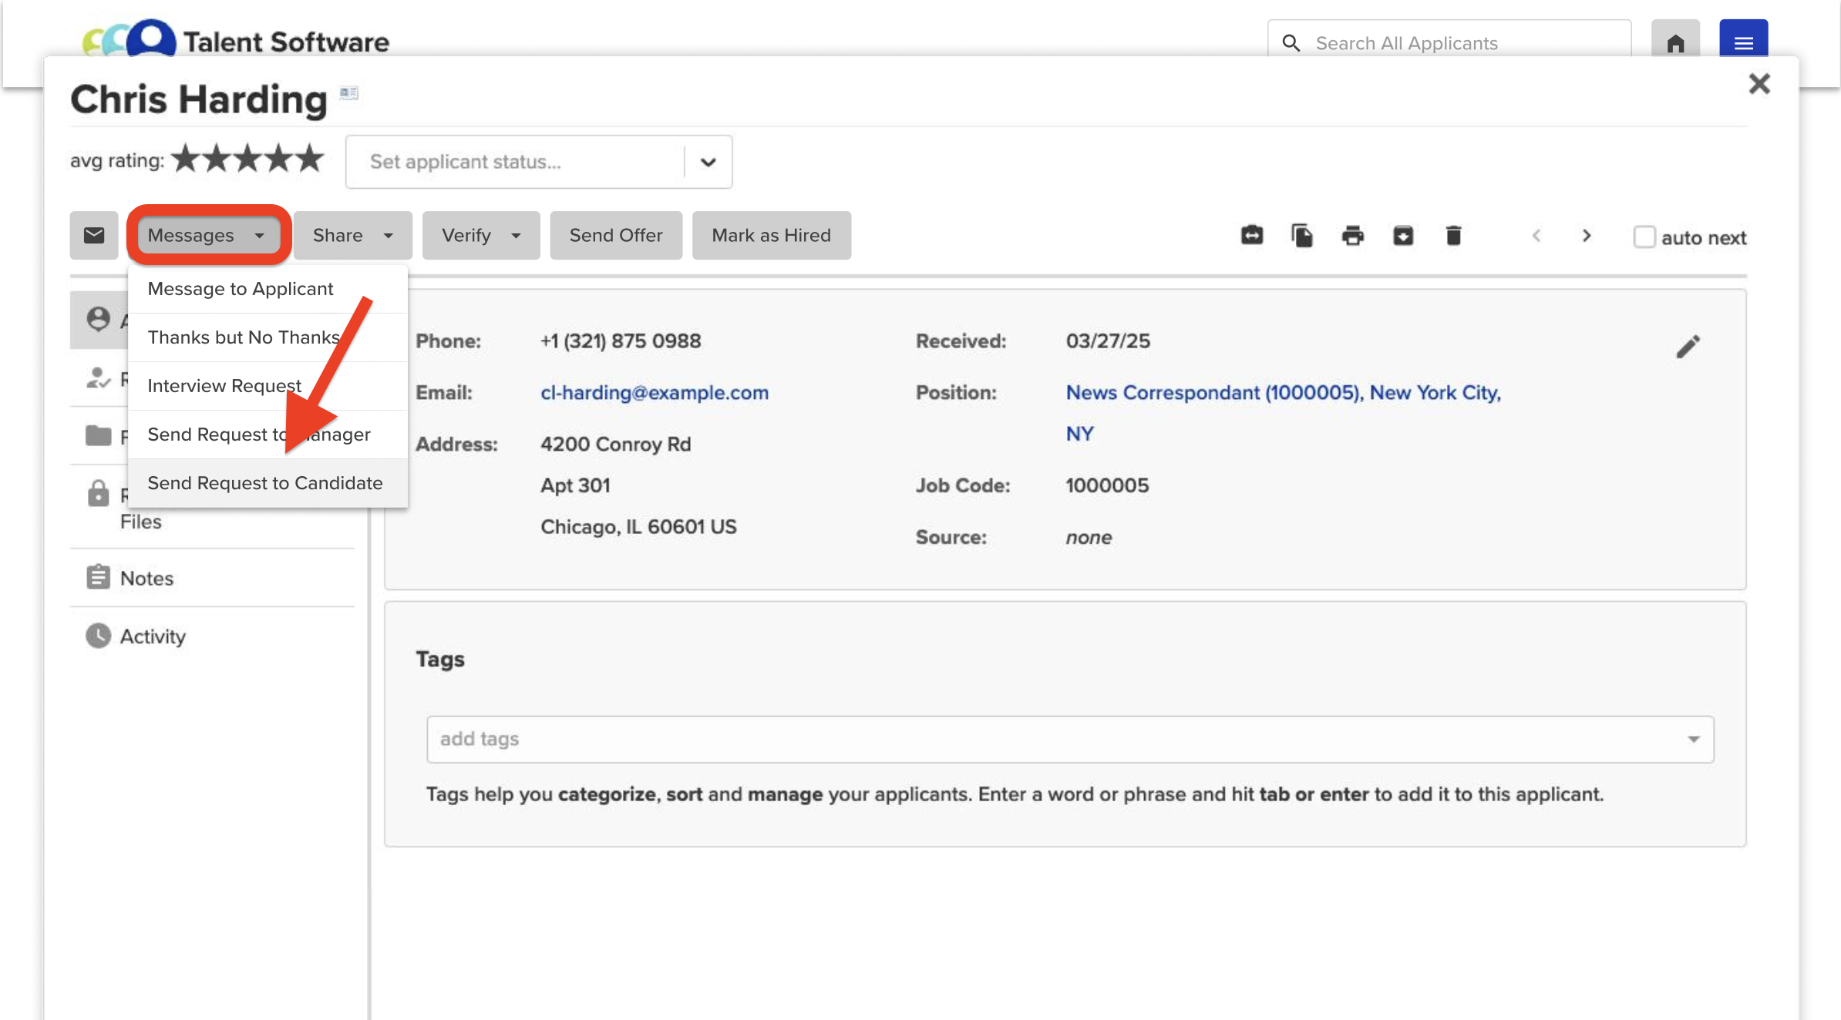Click the briefcase icon in toolbar
This screenshot has width=1841, height=1020.
[1251, 235]
